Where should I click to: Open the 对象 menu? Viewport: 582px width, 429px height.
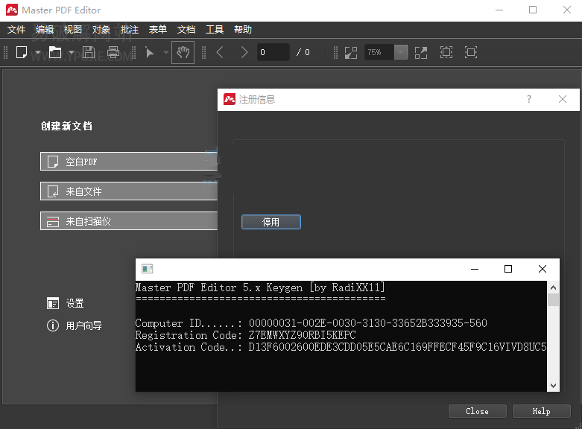pyautogui.click(x=101, y=29)
